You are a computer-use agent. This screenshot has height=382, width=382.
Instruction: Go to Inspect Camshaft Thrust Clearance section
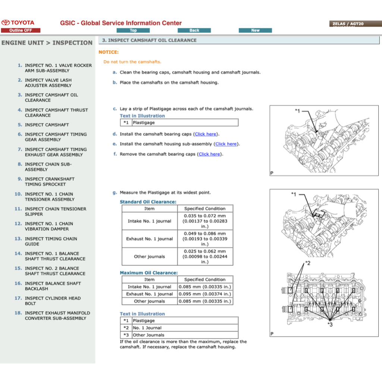pyautogui.click(x=56, y=113)
